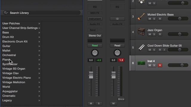Open the Stereo Out output selector
The image size is (191, 107).
pyautogui.click(x=95, y=36)
